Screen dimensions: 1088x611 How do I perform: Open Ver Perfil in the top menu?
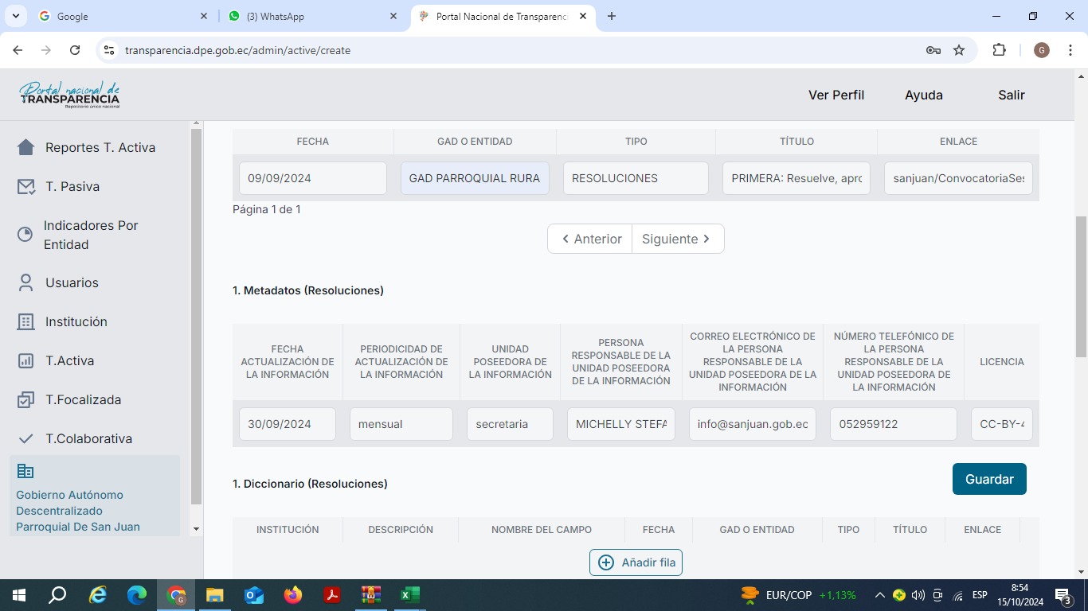click(836, 95)
